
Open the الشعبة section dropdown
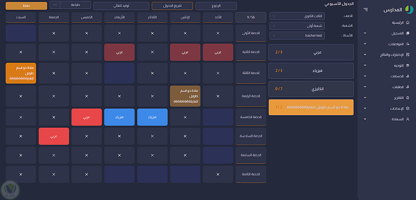point(297,26)
